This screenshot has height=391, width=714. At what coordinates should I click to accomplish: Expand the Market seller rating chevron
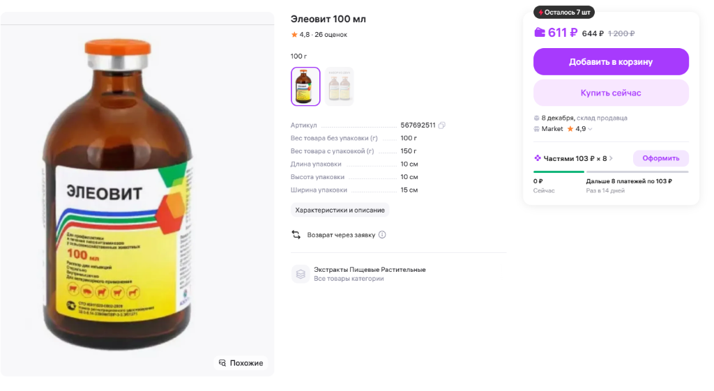pos(591,129)
